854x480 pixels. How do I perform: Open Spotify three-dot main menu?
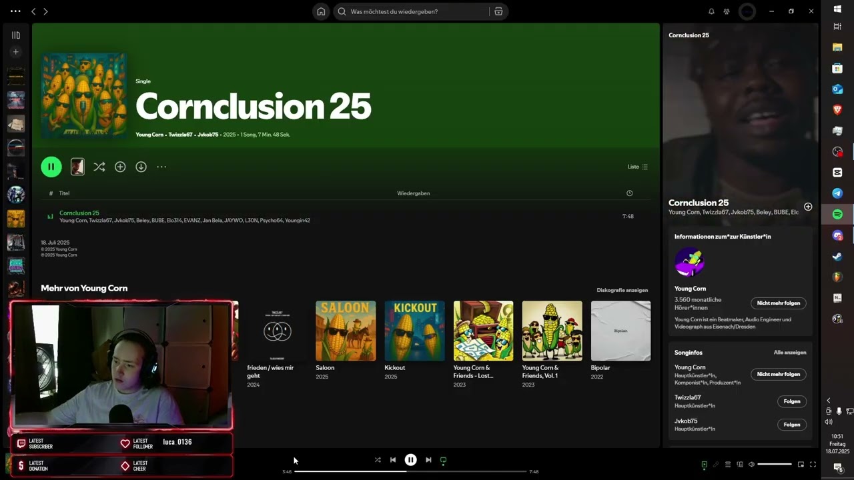coord(15,11)
